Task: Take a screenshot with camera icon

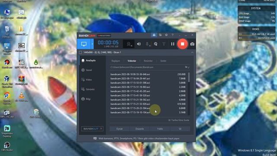Action: click(192, 44)
